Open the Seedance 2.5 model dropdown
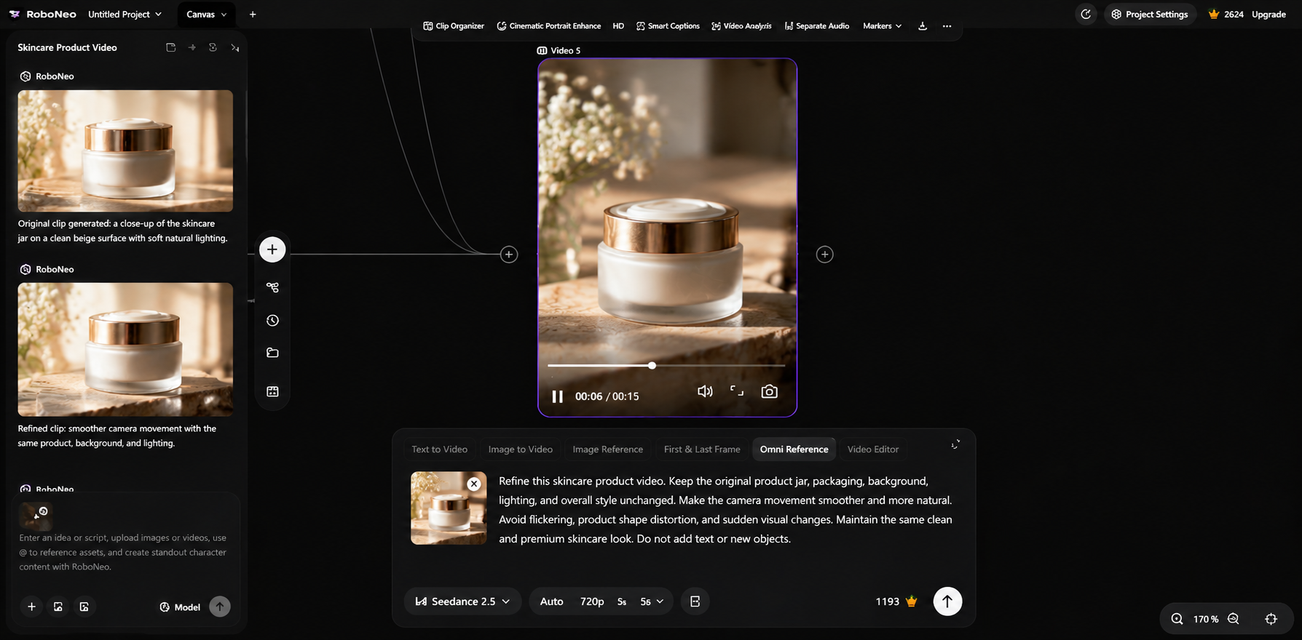Screen dimensions: 1302x640 coord(462,601)
